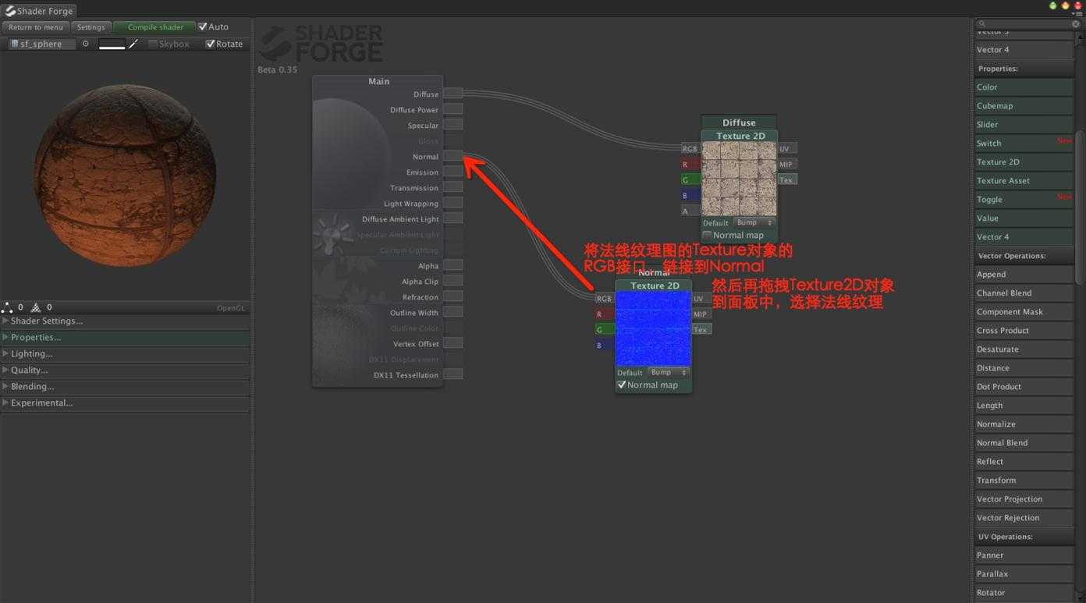The height and width of the screenshot is (603, 1086).
Task: Click the Tex port on Diffuse texture node
Action: [x=788, y=179]
